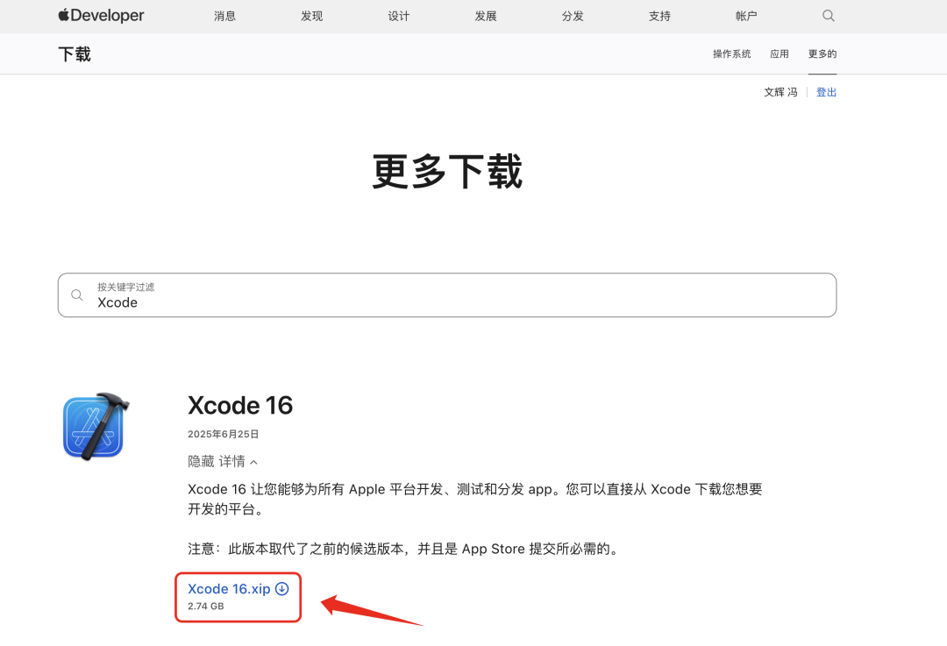This screenshot has width=947, height=646.
Task: Click the 下载 section title
Action: click(75, 54)
